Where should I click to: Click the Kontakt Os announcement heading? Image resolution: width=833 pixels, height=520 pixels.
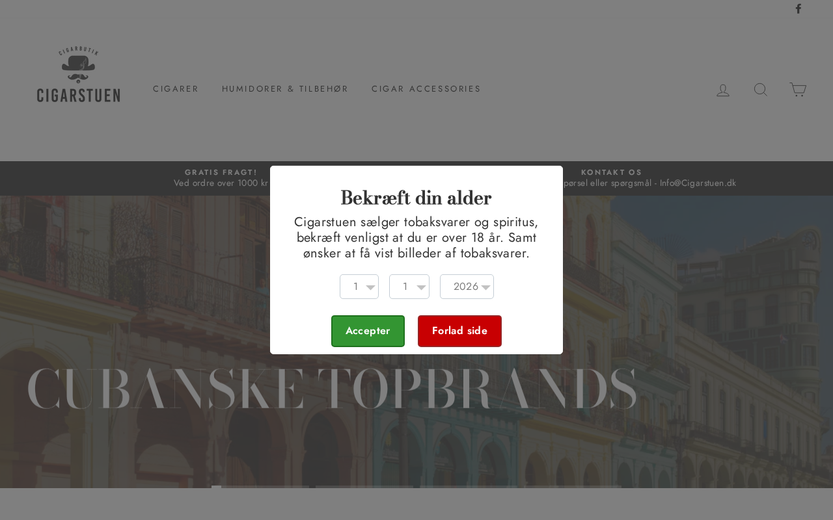point(611,172)
